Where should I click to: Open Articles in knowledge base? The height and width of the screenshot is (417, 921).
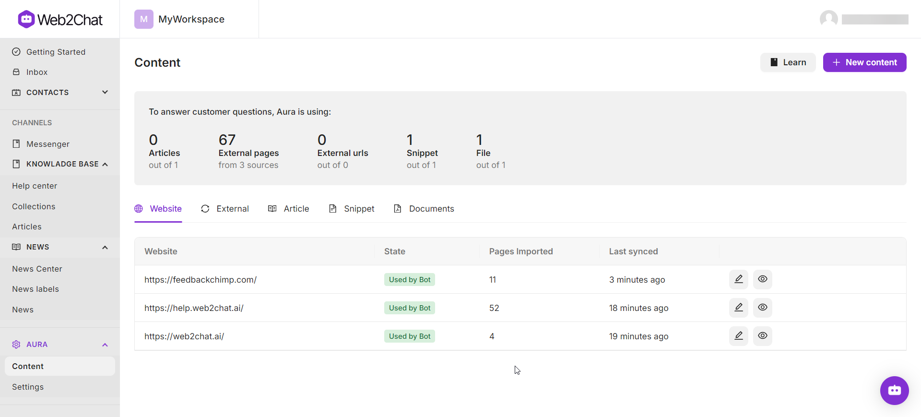pyautogui.click(x=27, y=226)
